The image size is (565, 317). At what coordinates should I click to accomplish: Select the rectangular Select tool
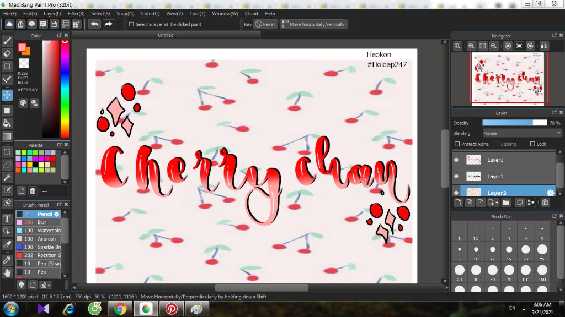[x=7, y=152]
